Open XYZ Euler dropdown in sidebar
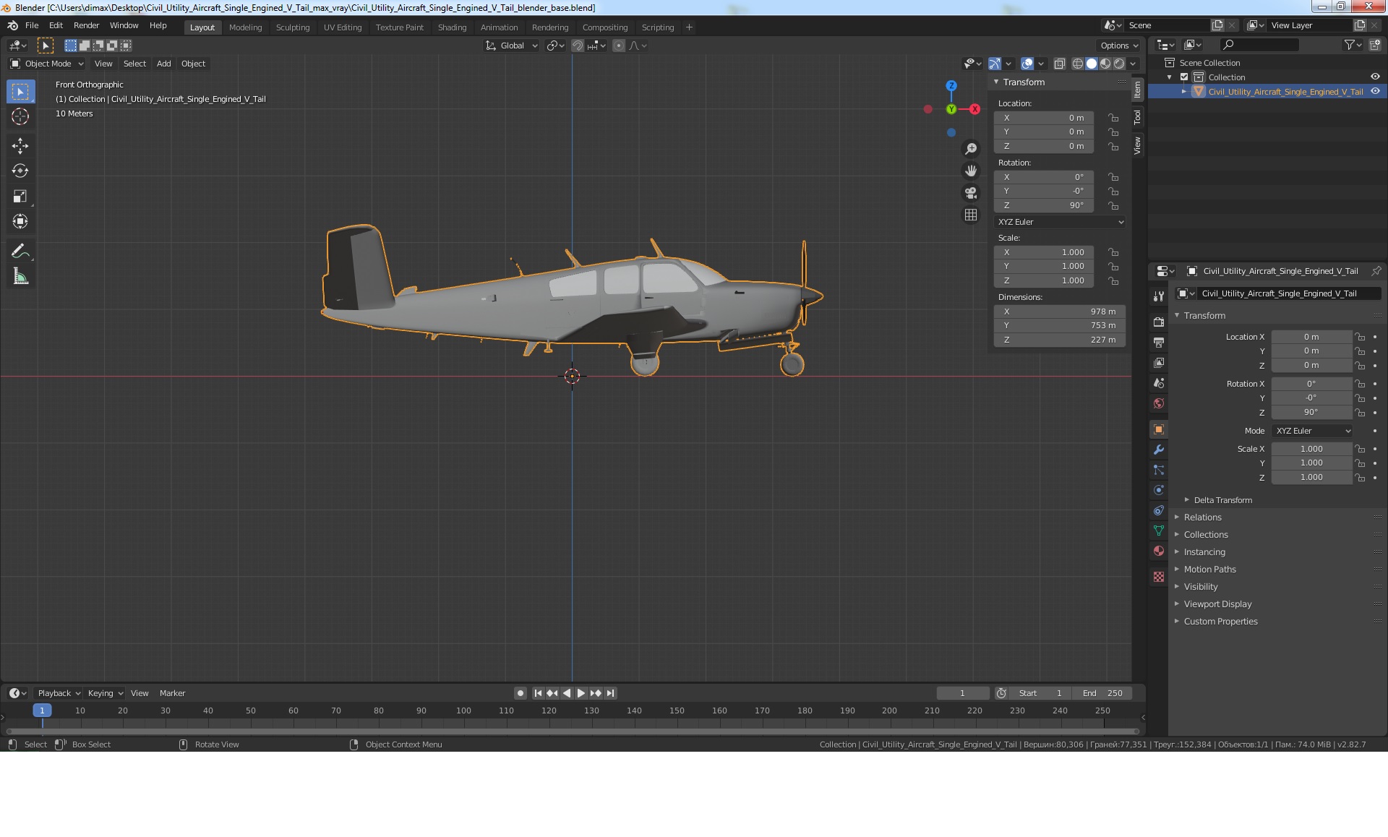This screenshot has width=1388, height=837. click(x=1060, y=222)
